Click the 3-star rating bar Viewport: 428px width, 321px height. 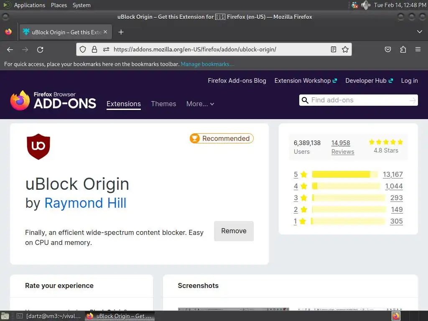tap(349, 198)
